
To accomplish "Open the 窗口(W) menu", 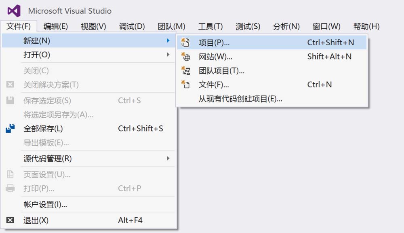I will (x=326, y=27).
